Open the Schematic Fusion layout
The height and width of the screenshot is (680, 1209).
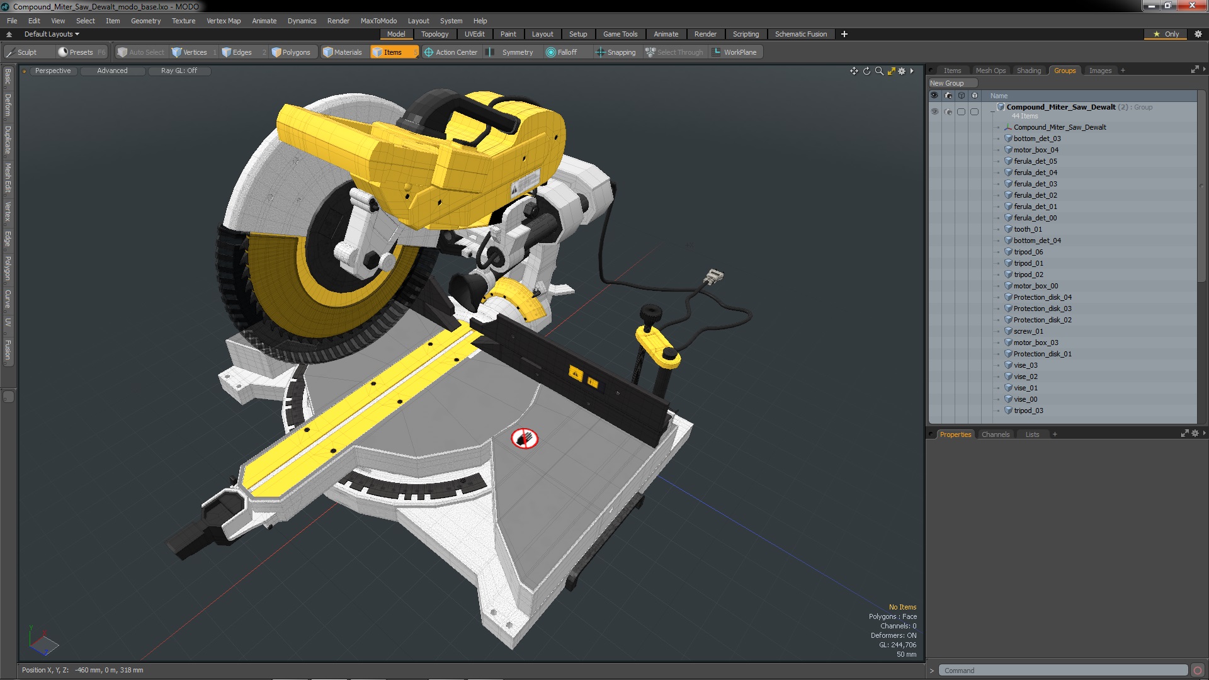point(800,34)
